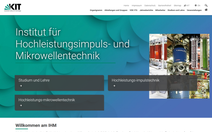Click the KIT logo in the header
The height and width of the screenshot is (132, 212).
(x=13, y=7)
